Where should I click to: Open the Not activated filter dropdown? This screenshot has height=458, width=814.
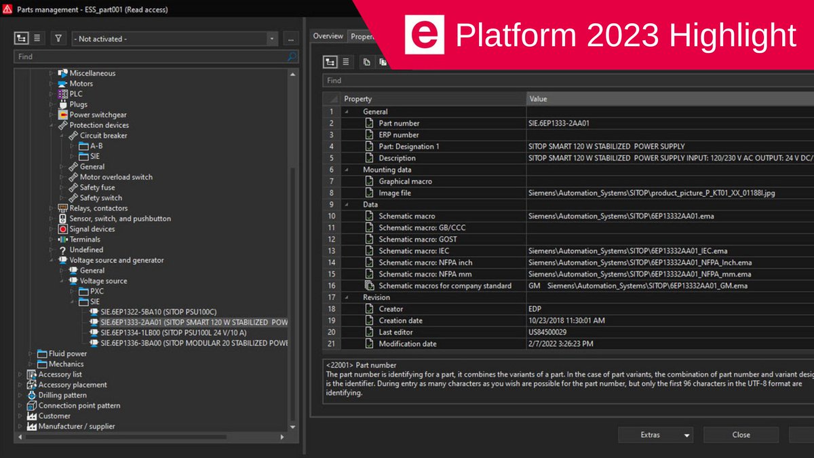pos(273,39)
